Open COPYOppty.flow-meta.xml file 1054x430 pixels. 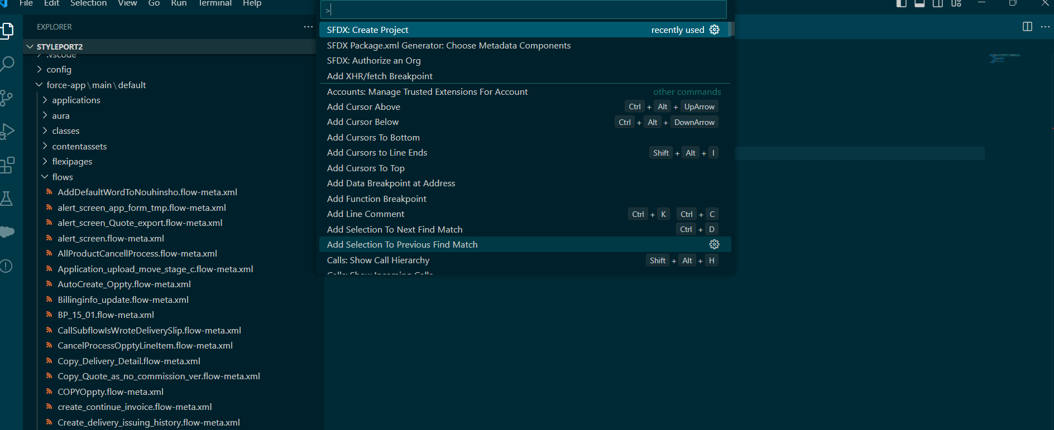point(111,392)
